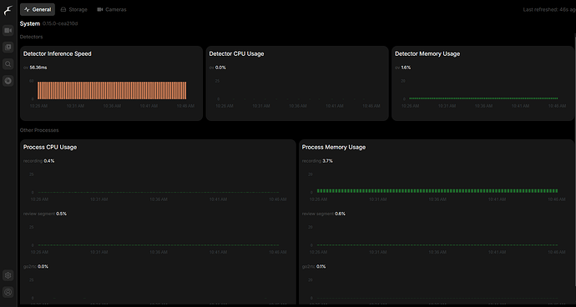This screenshot has width=576, height=307.
Task: Switch to the Storage tab
Action: 73,9
